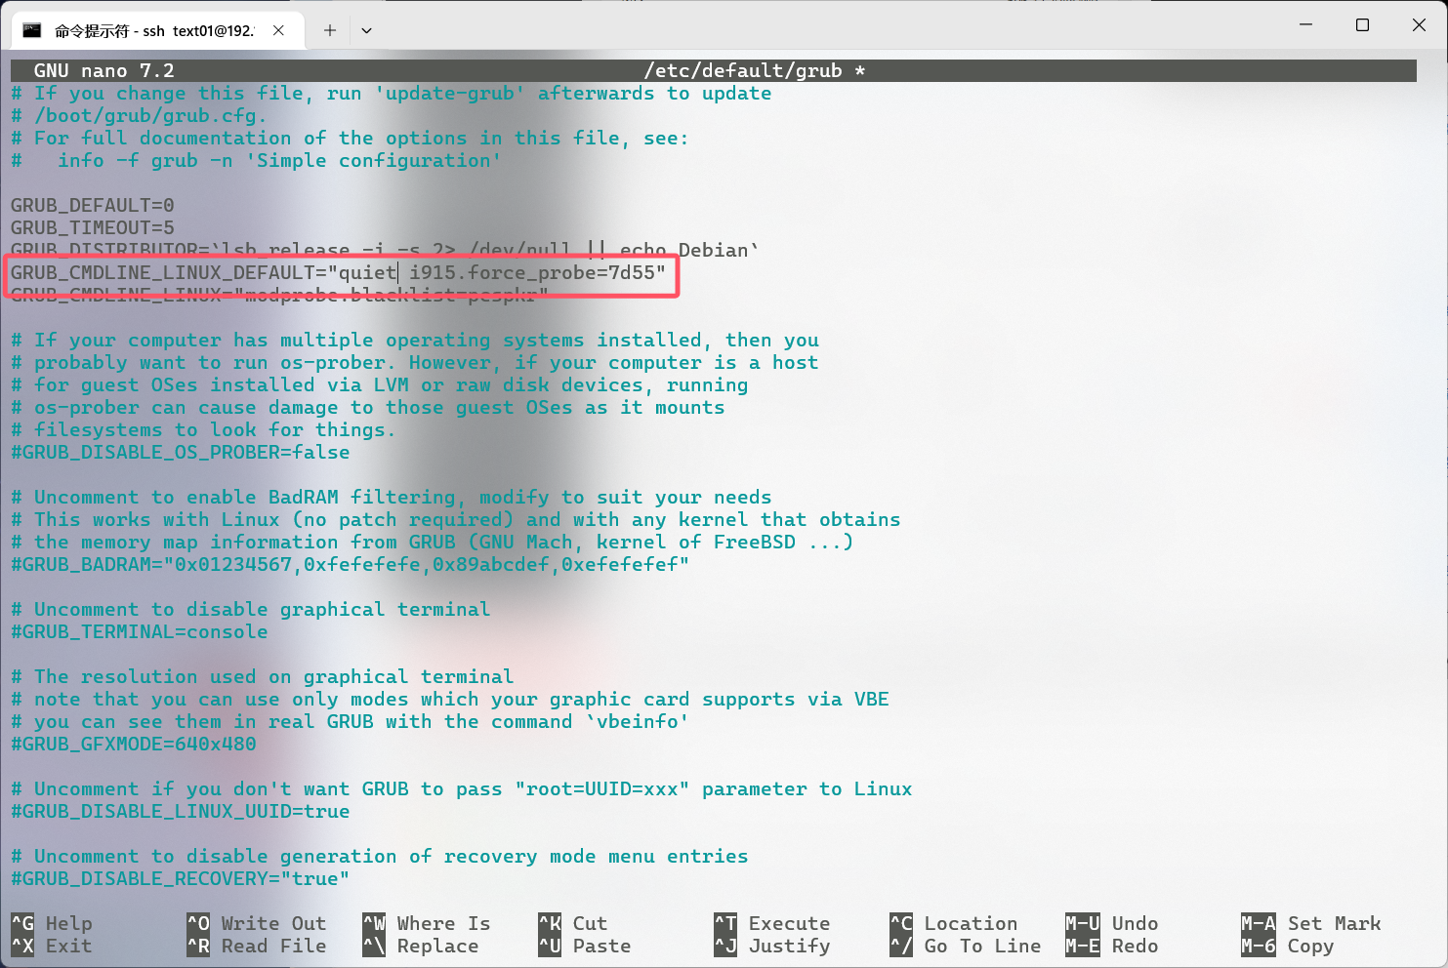The image size is (1448, 968).
Task: Click the i915.force_probe=7d55 parameter text
Action: [532, 272]
